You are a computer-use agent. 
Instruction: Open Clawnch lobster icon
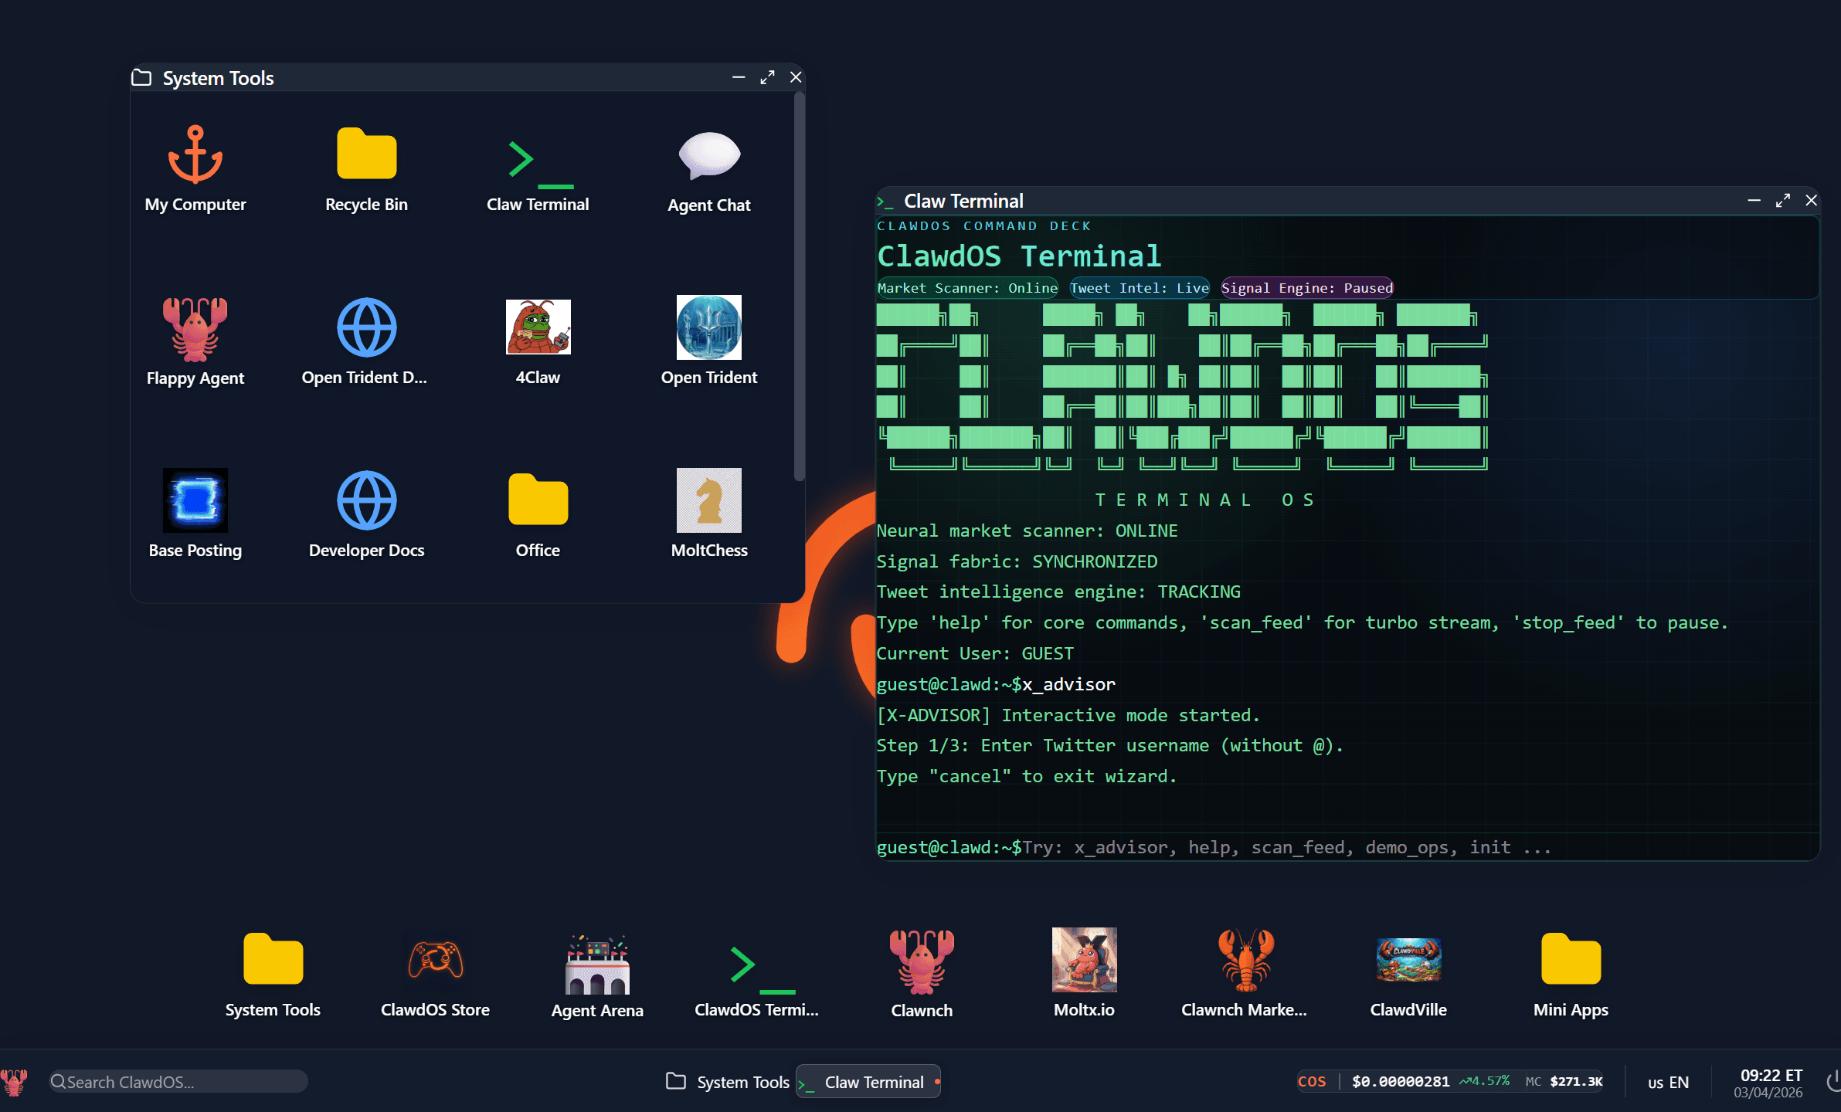pos(922,961)
